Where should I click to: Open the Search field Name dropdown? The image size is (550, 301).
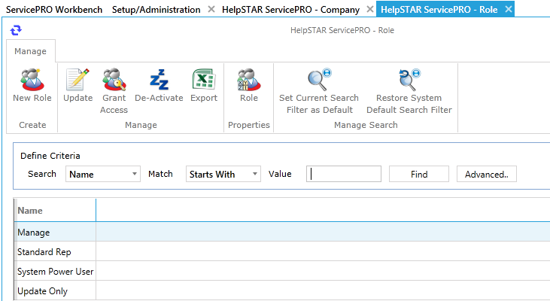click(103, 174)
